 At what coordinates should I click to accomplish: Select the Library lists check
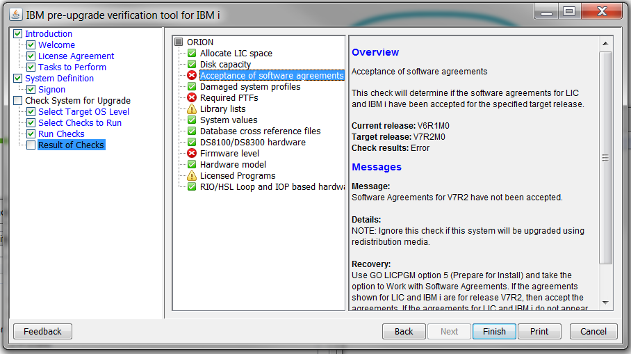point(222,108)
